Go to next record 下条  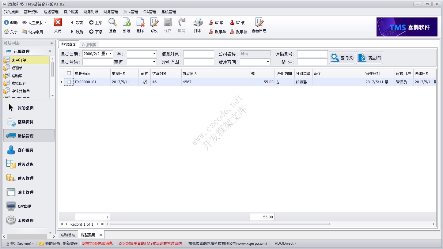click(96, 32)
